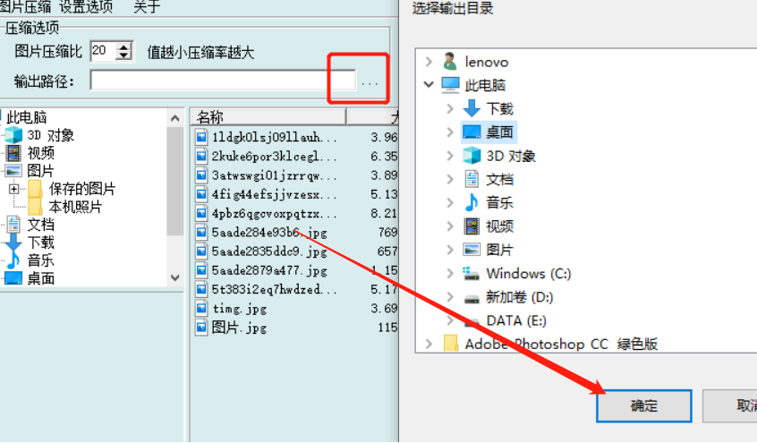Select the 下载 arrow icon in folder dialog
757x443 pixels.
472,108
